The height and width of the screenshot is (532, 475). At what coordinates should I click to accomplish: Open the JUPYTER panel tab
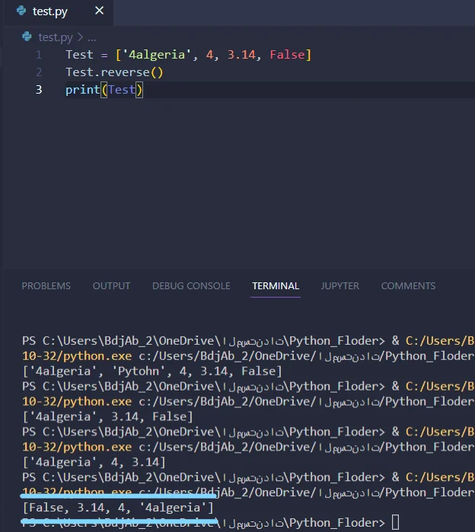[x=340, y=286]
